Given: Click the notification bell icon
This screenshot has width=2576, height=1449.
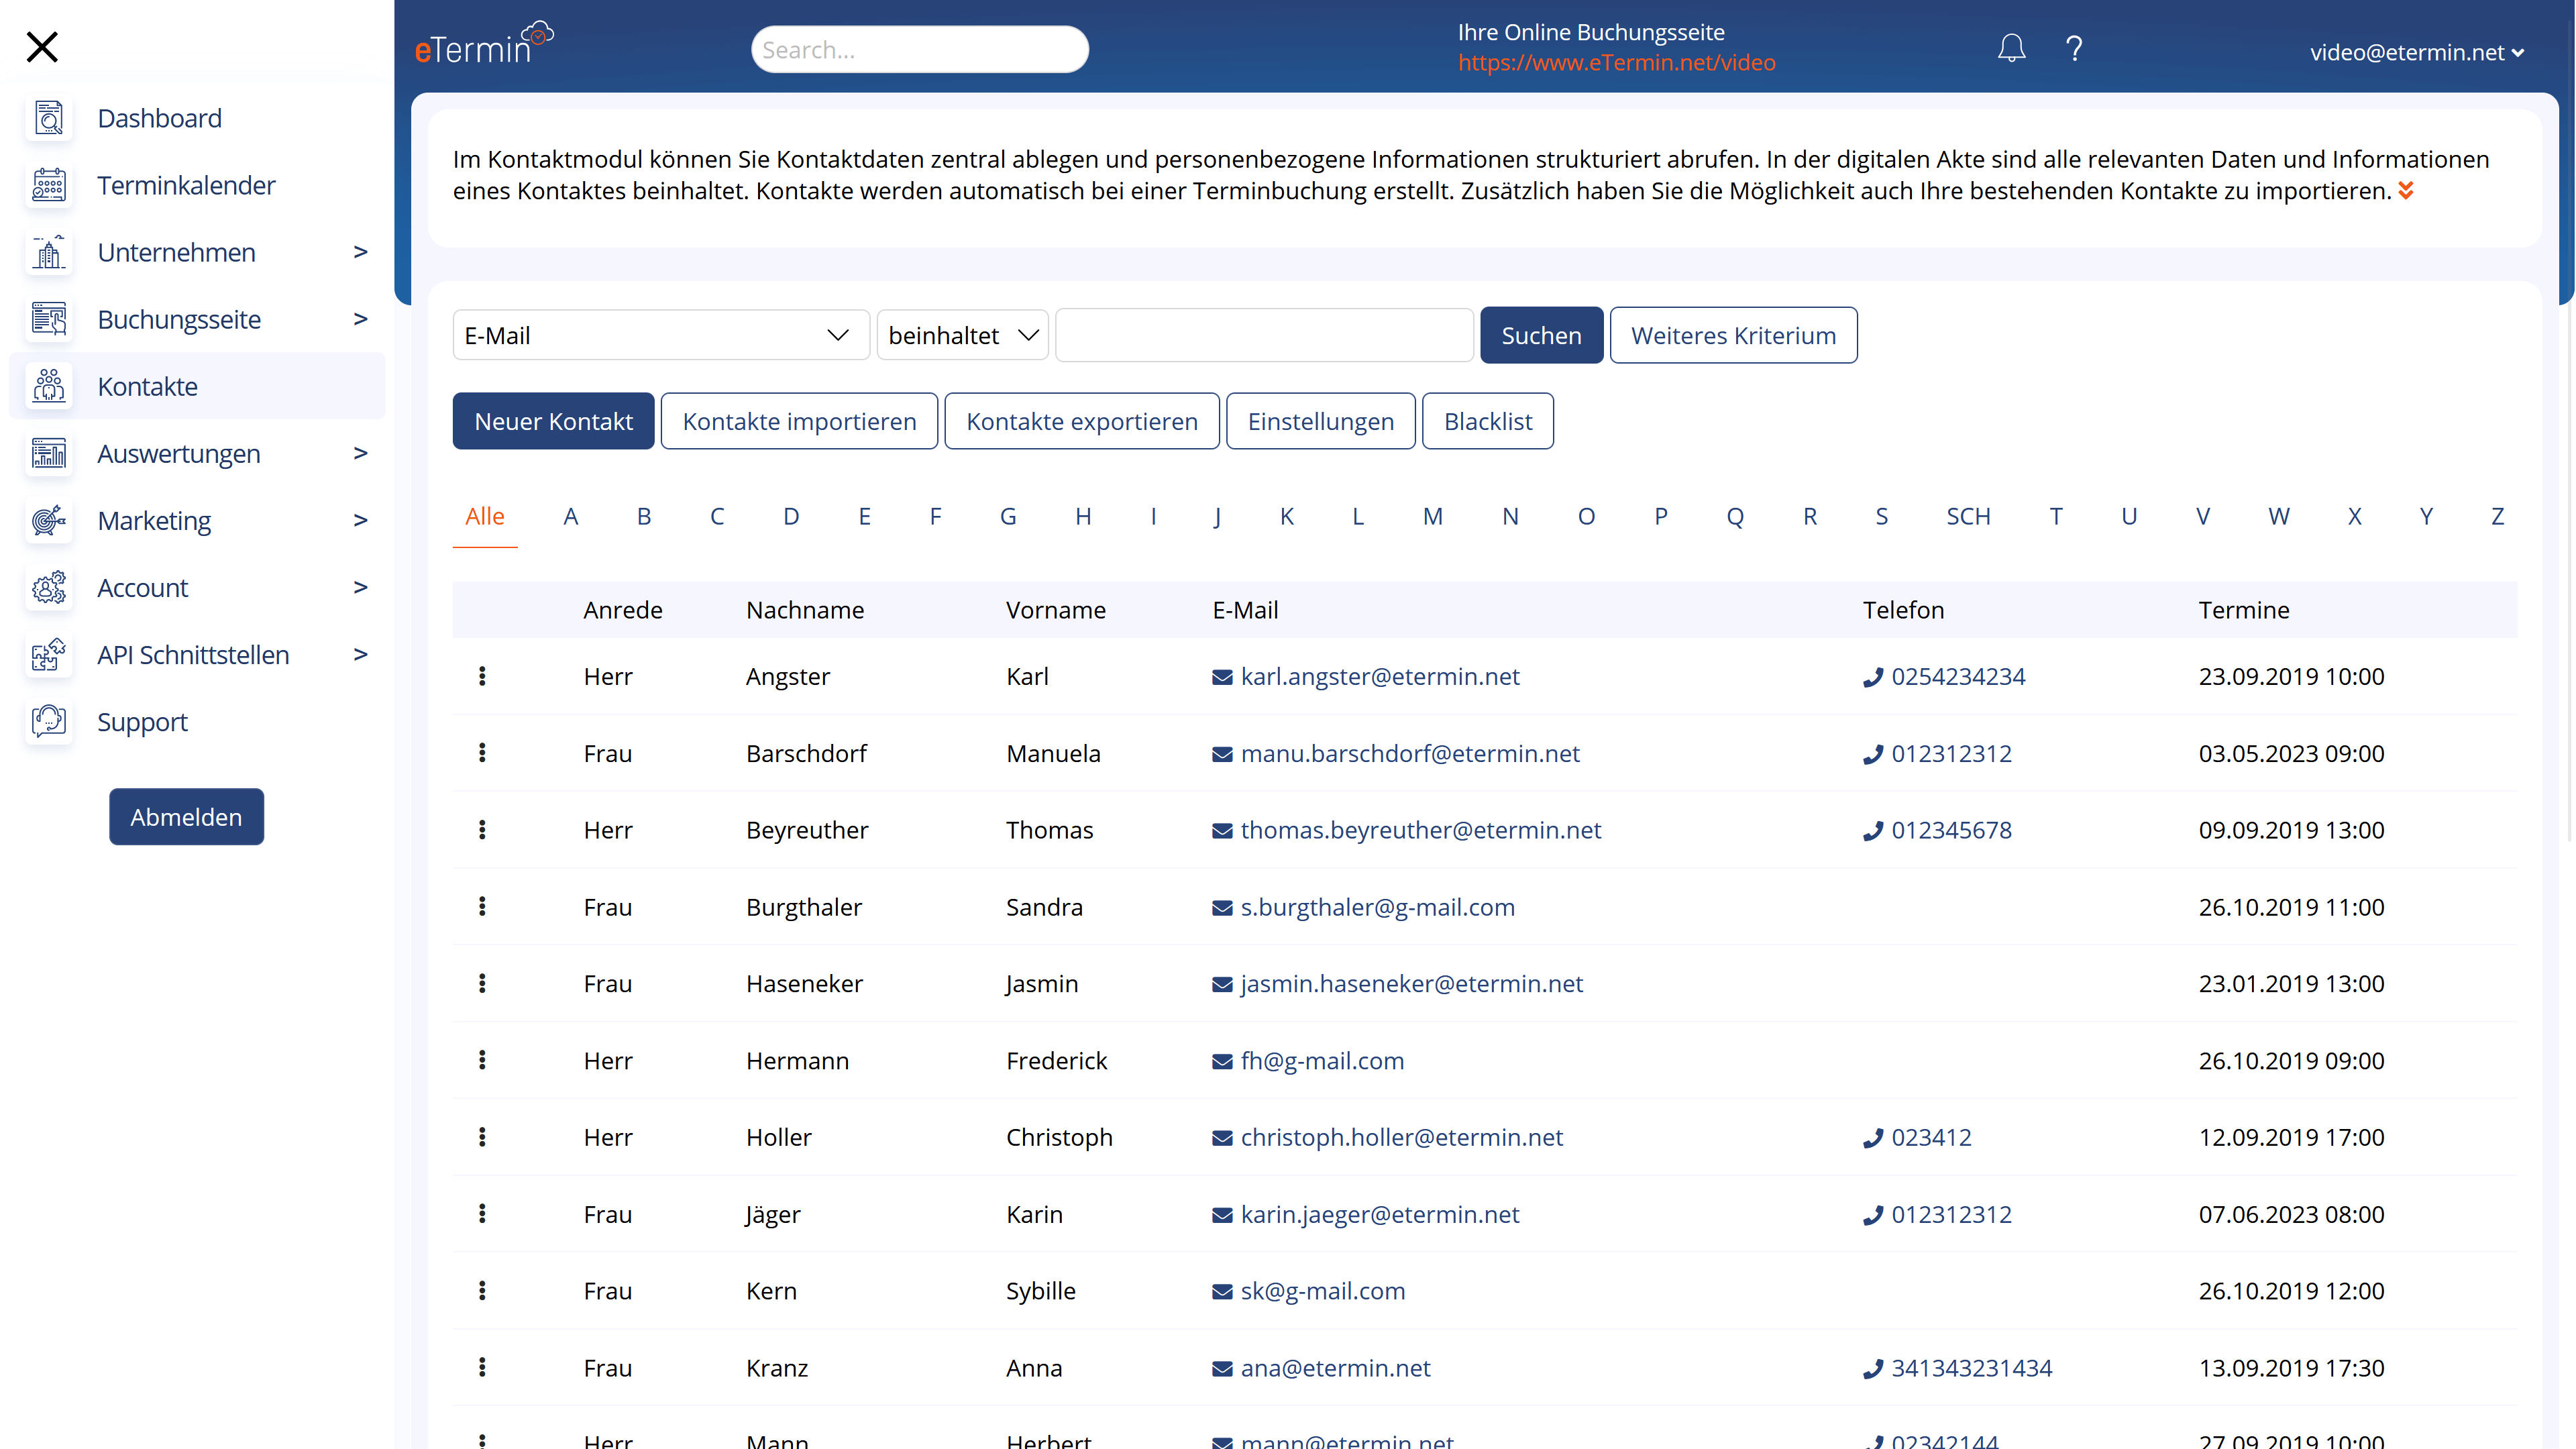Looking at the screenshot, I should (2012, 48).
